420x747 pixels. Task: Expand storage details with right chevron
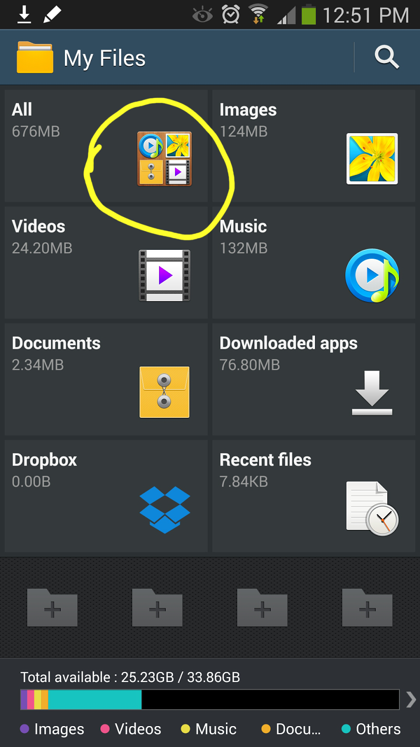(411, 699)
